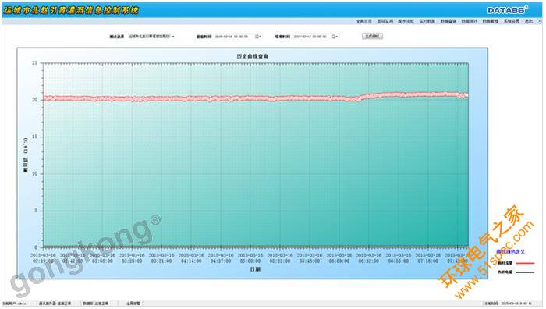Click the 全局报警 status bar button
Screen dimensions: 546x309
tap(133, 304)
